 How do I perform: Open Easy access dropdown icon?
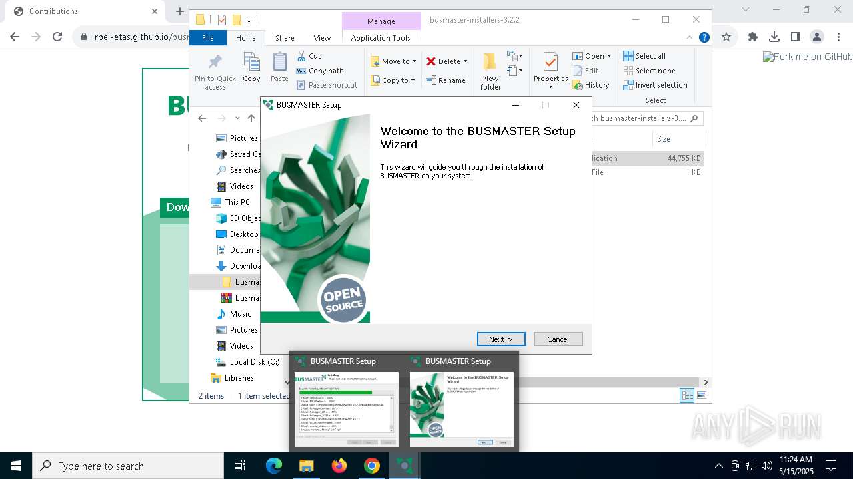[515, 70]
